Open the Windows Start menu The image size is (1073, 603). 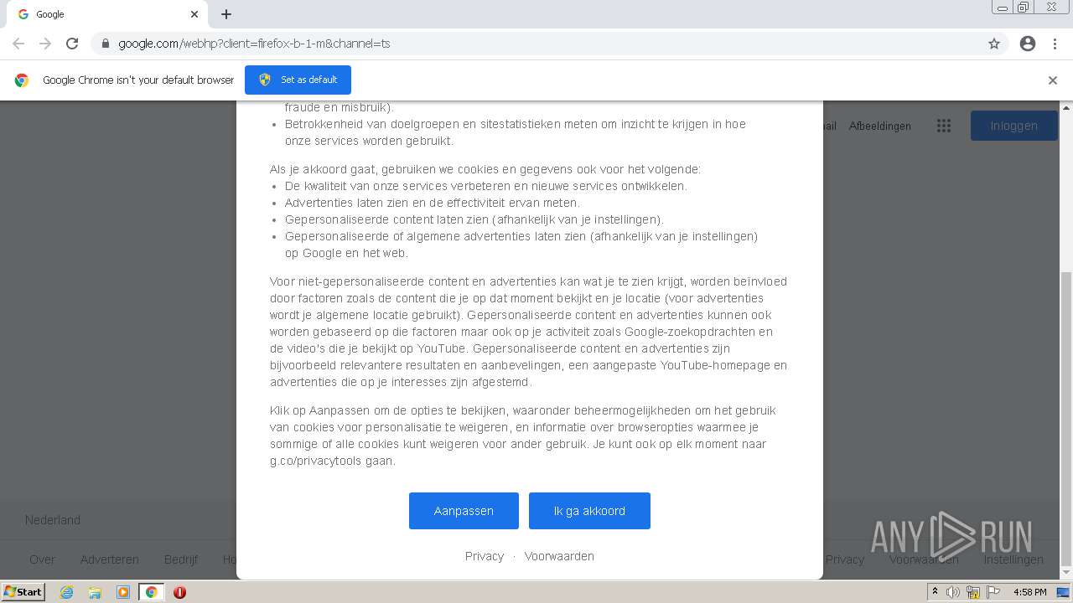pyautogui.click(x=23, y=591)
